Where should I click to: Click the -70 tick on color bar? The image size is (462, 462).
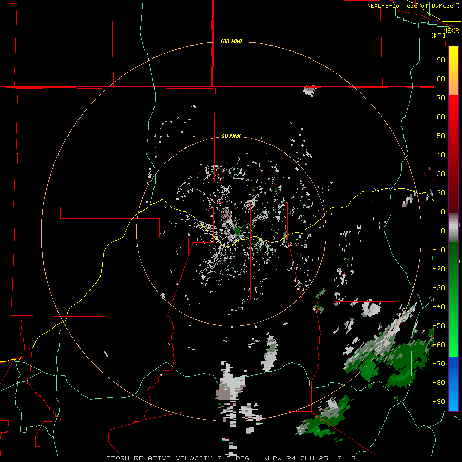point(439,364)
